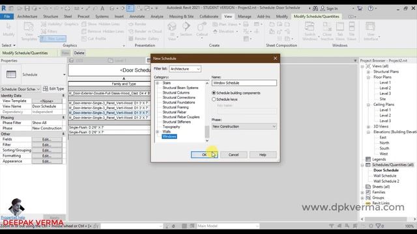Click the Section tool in Create panel
The width and height of the screenshot is (417, 234).
click(186, 29)
